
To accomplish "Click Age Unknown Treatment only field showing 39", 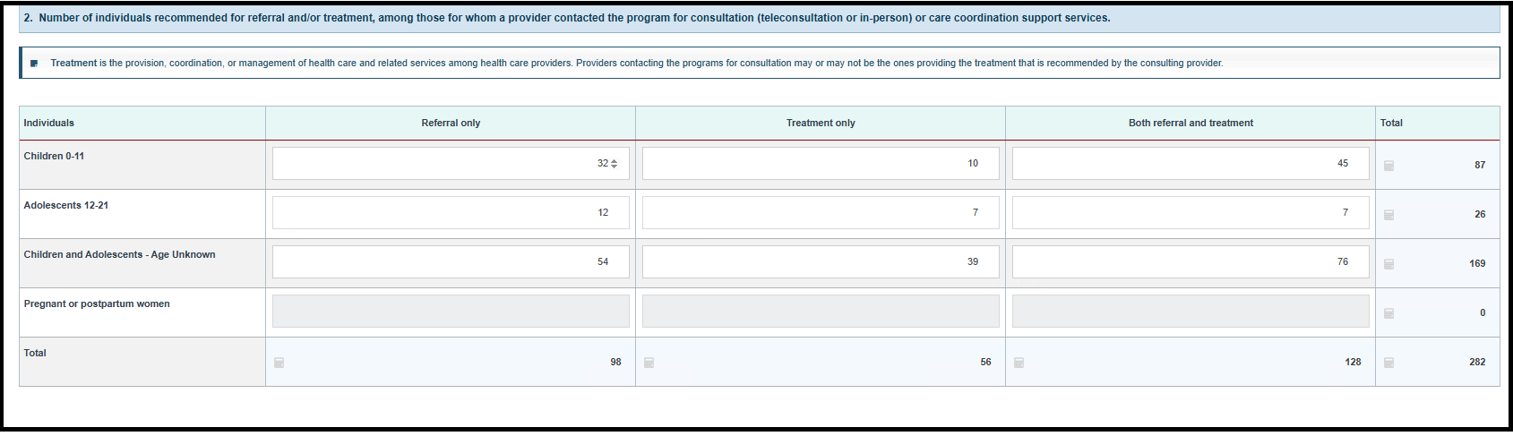I will pos(821,261).
